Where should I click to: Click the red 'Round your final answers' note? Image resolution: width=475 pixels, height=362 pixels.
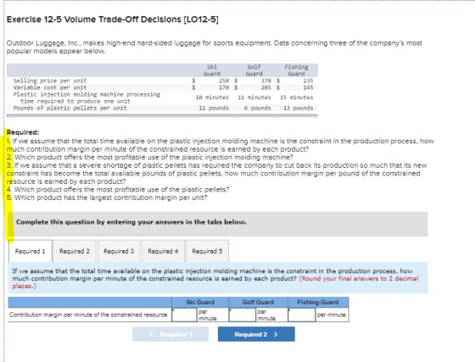click(x=215, y=282)
